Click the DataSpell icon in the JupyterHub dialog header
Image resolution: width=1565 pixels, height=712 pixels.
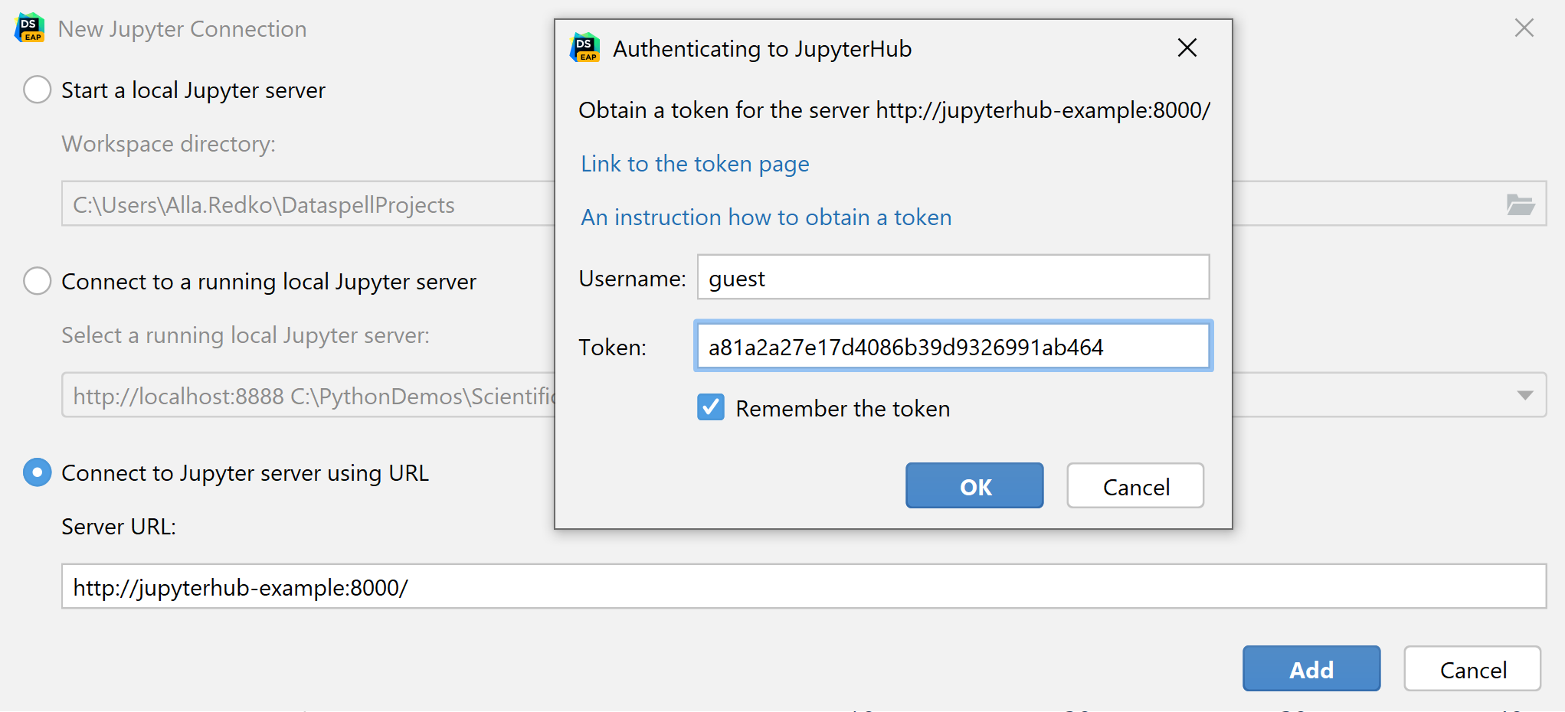pyautogui.click(x=584, y=48)
